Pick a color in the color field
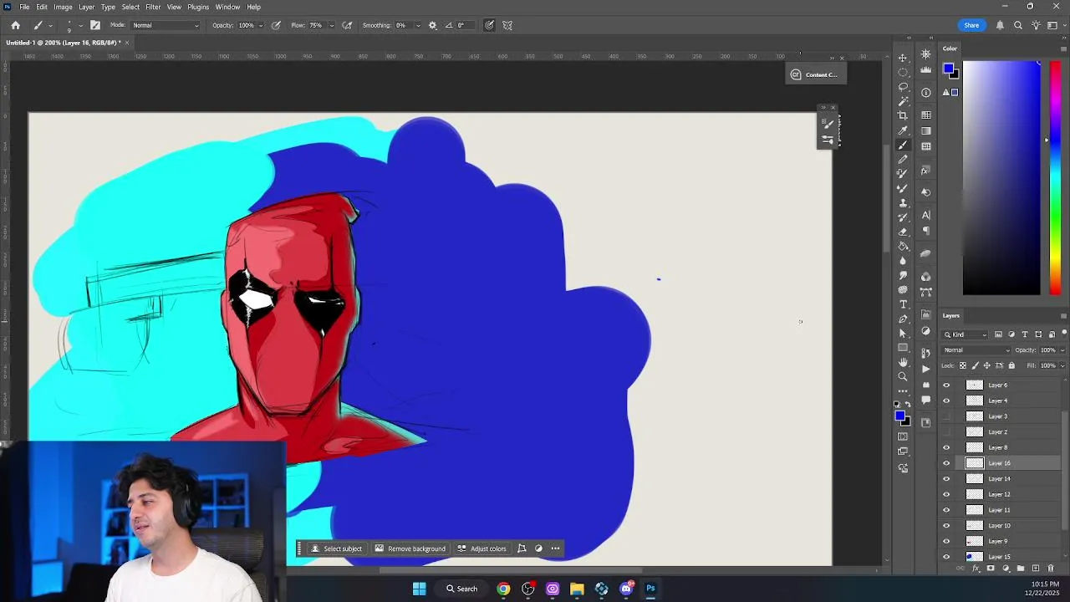The height and width of the screenshot is (602, 1070). click(x=1001, y=177)
